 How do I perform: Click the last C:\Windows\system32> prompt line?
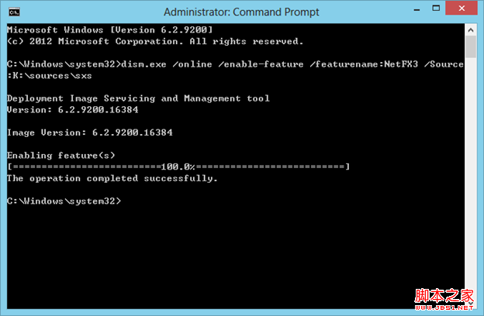coord(64,201)
